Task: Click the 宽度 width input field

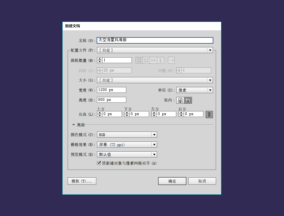Action: (111, 90)
